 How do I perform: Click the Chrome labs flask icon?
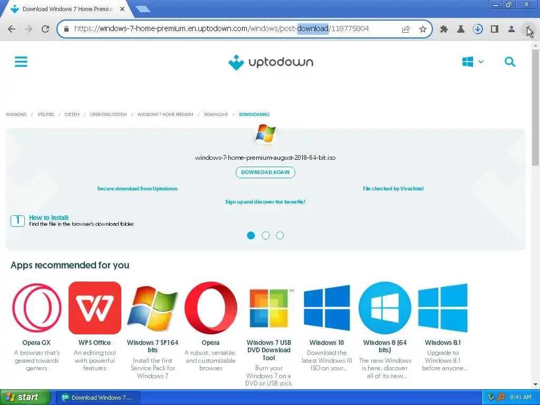tap(461, 30)
